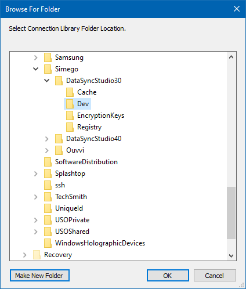Screen dimensions: 246x289
Task: Select the TechSmith folder
Action: click(x=71, y=197)
